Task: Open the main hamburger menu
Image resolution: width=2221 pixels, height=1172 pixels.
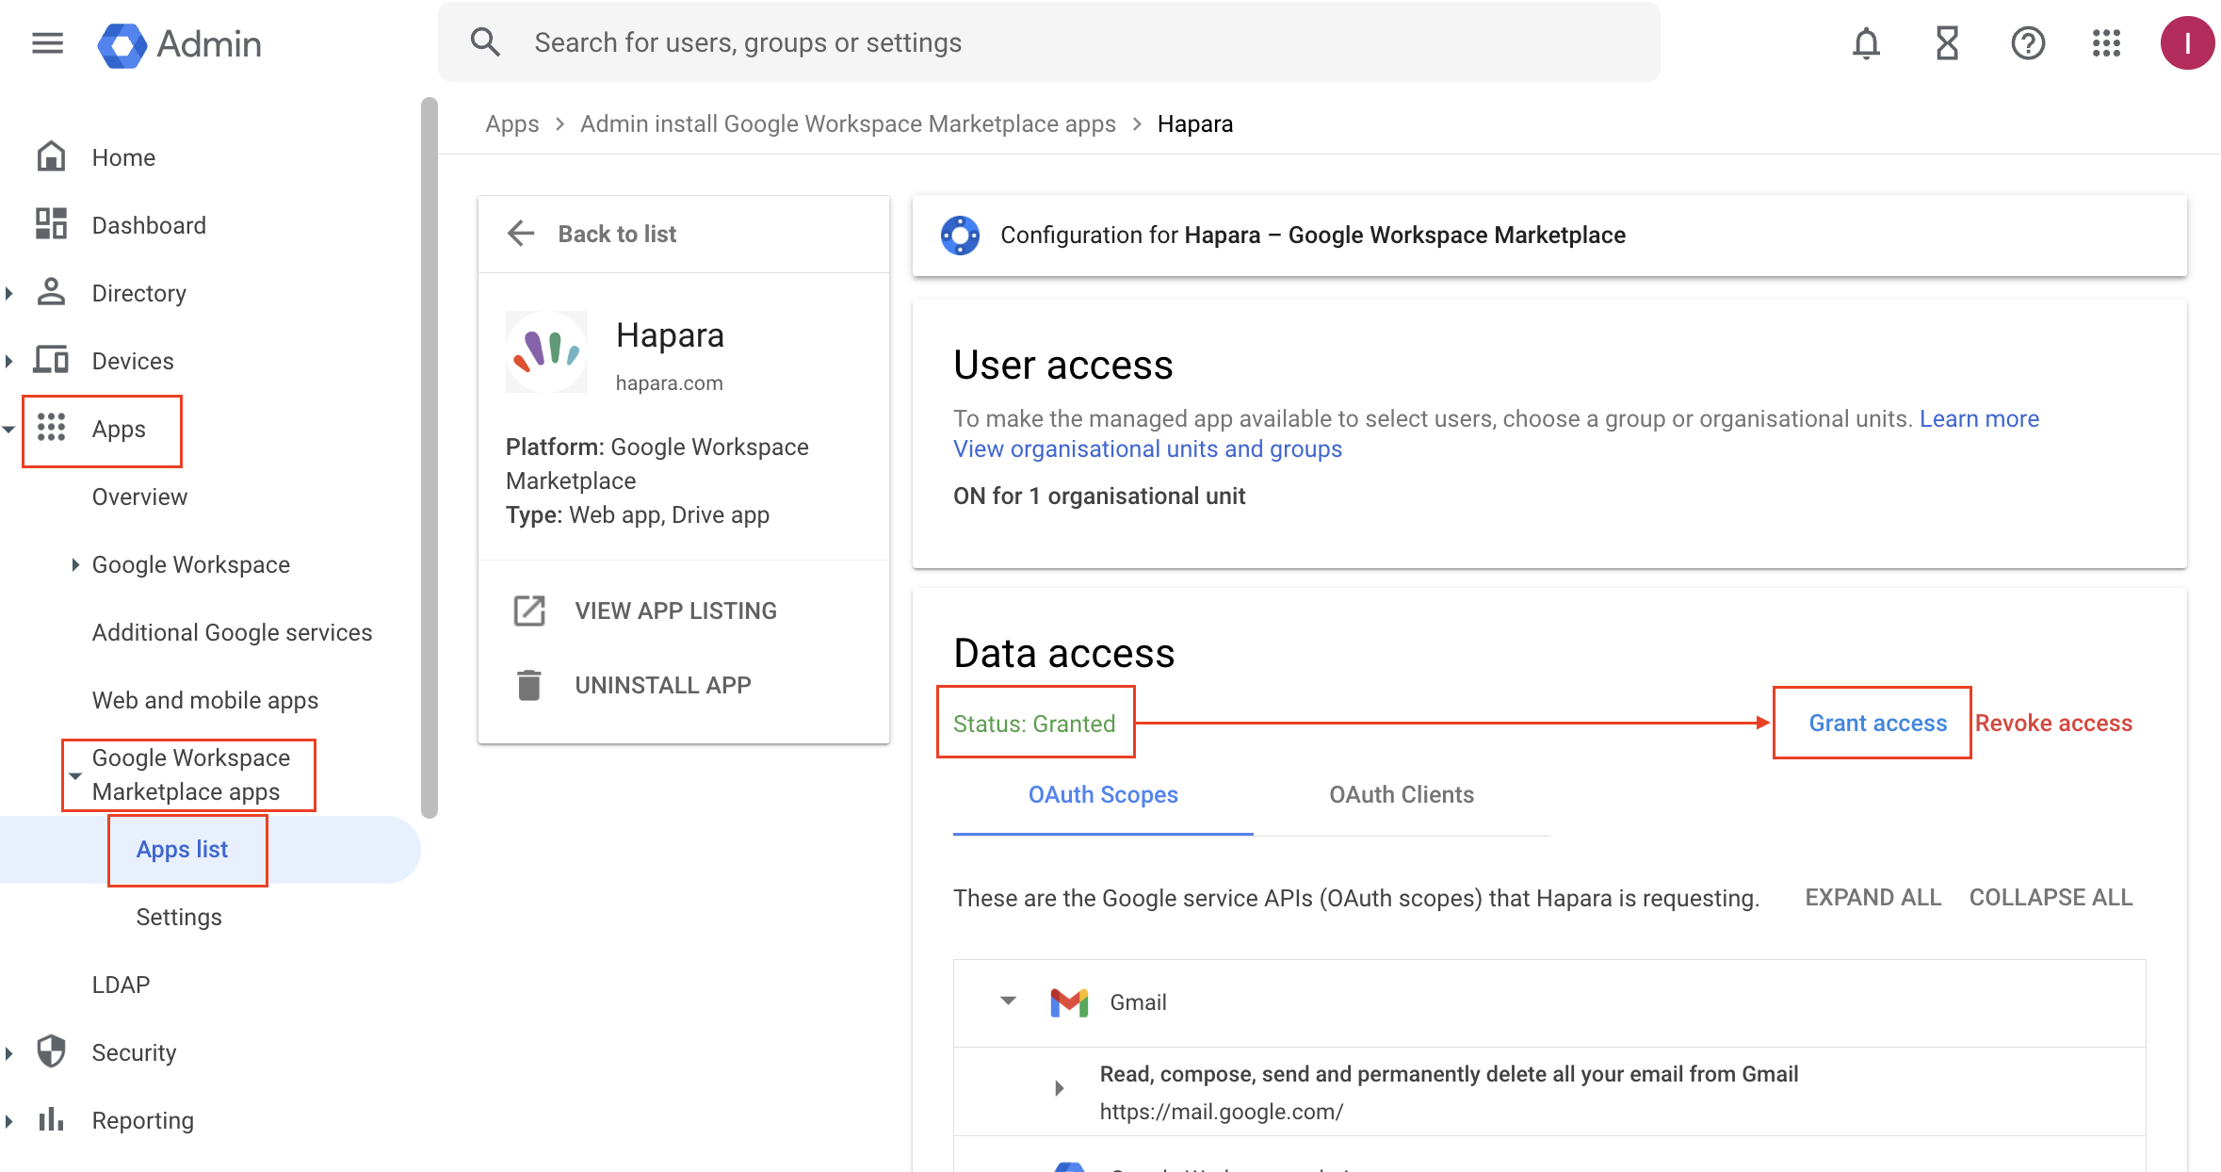Action: [x=47, y=43]
